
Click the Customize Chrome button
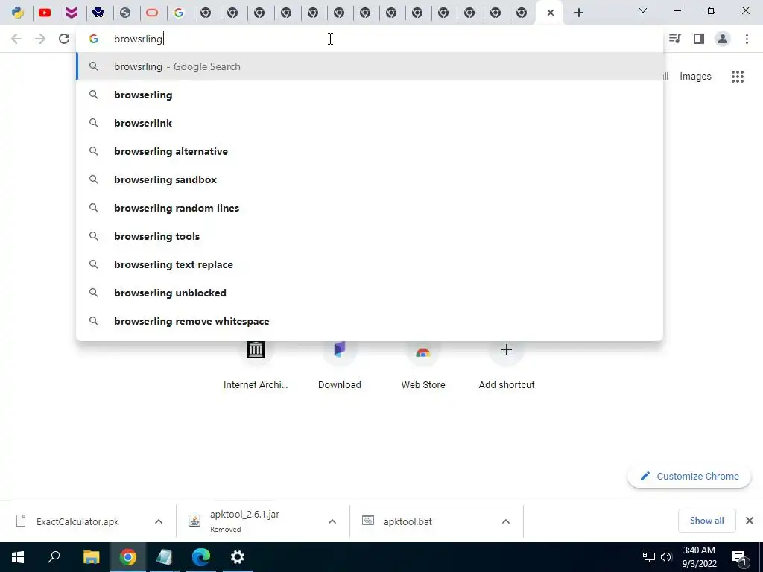click(689, 476)
